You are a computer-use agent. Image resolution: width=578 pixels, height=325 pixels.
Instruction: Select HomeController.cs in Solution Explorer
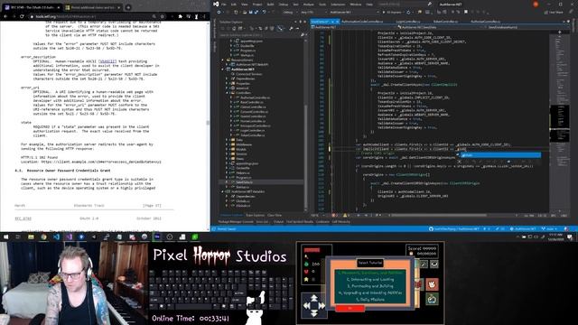coord(253,121)
